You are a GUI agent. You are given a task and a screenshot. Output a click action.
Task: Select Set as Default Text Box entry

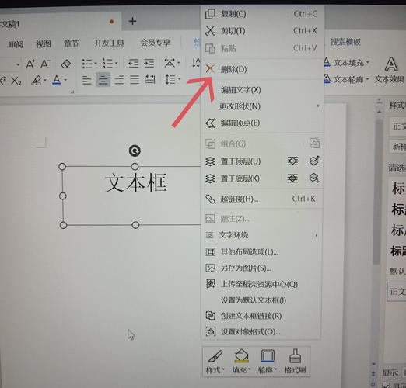point(261,300)
